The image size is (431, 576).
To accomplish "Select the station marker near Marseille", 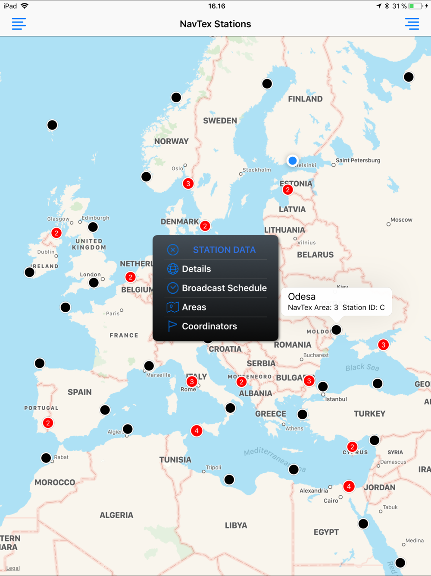I will tap(149, 366).
